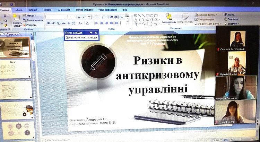Click the bulleted list icon

(97, 17)
